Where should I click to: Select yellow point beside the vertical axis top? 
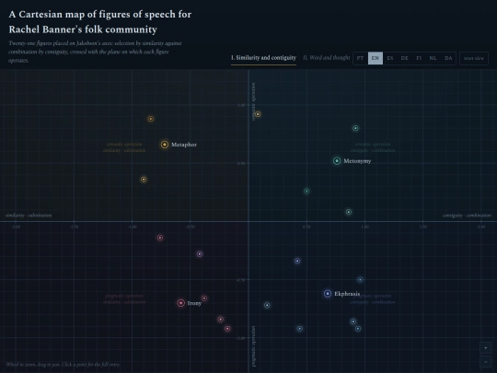[258, 114]
